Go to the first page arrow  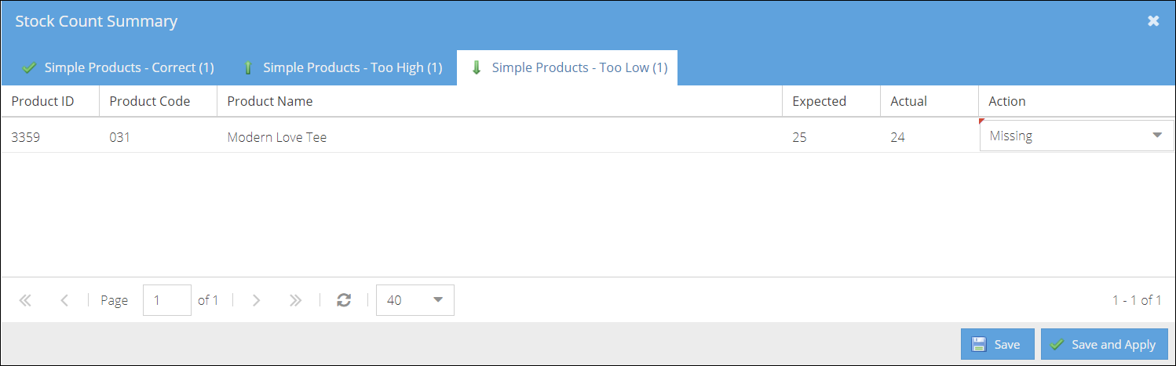(25, 300)
